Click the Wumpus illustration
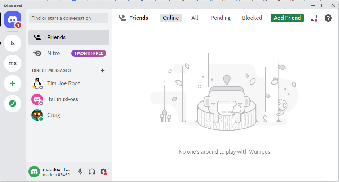This screenshot has width=339, height=182. point(225,92)
